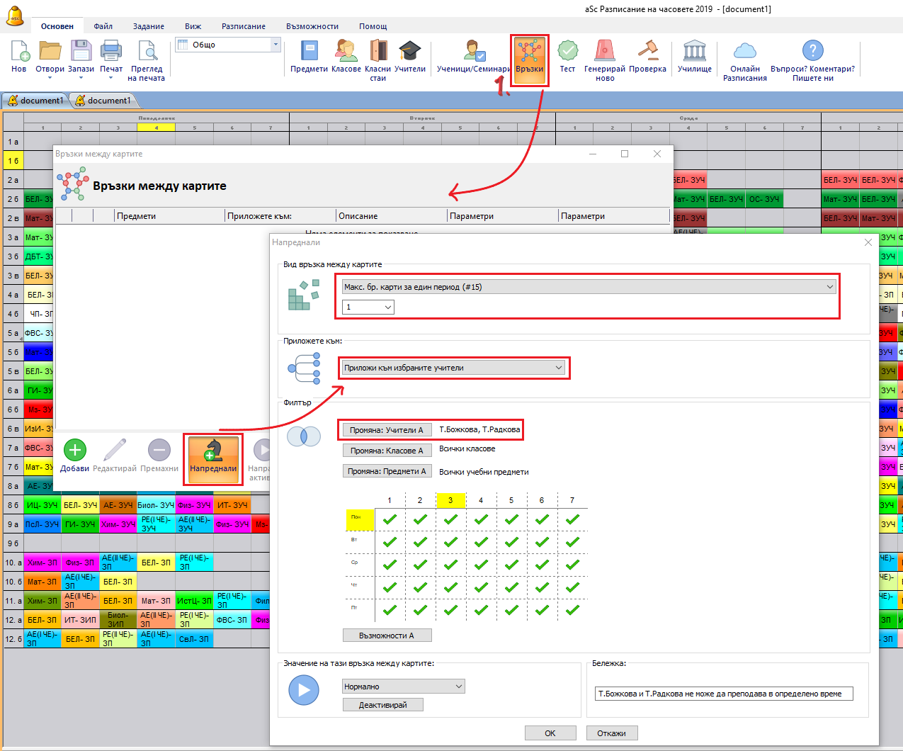Switch to the Възможности ribbon tab
The width and height of the screenshot is (903, 751).
tap(312, 26)
